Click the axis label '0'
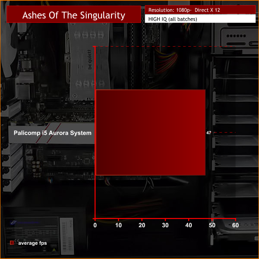259x259 pixels. pyautogui.click(x=95, y=225)
